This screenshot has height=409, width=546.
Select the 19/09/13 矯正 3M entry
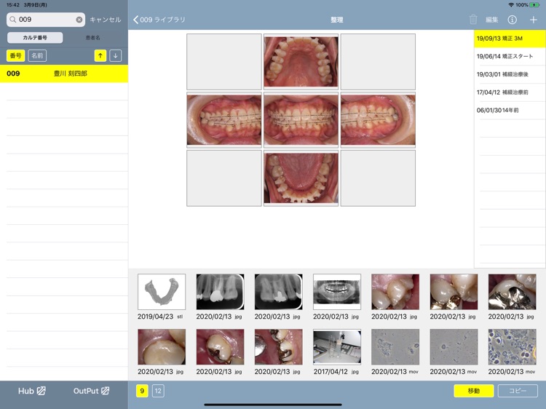point(510,39)
